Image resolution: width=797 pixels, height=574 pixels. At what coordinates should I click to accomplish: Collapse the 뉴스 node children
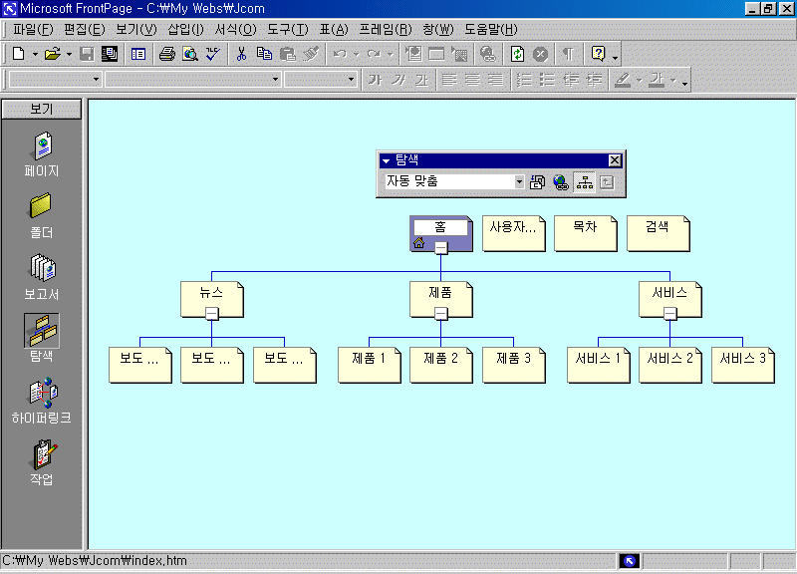(212, 314)
